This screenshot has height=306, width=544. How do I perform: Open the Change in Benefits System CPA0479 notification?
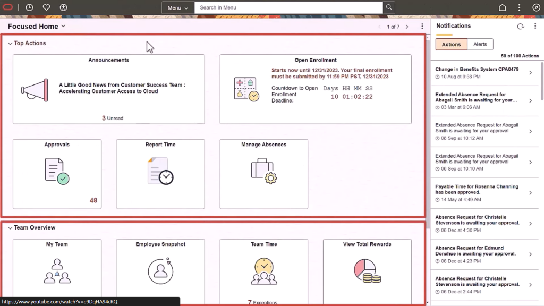click(x=483, y=73)
